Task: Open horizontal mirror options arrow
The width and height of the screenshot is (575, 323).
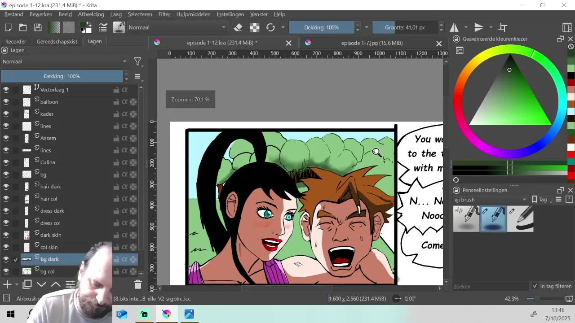Action: click(466, 27)
